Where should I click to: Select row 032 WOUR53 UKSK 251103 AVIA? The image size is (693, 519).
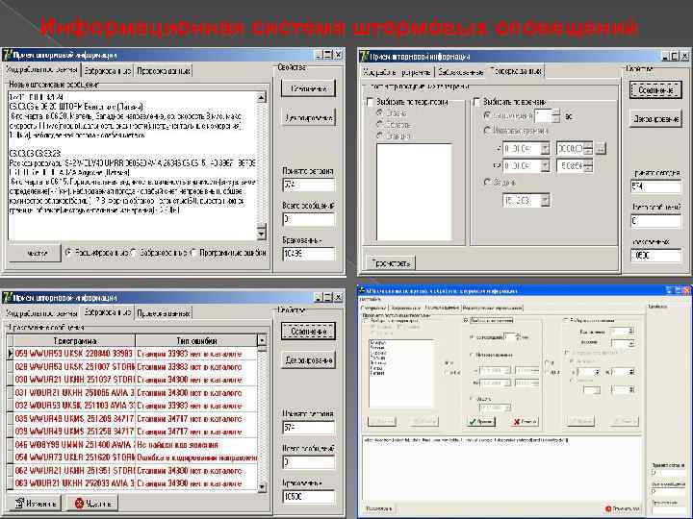[x=136, y=406]
